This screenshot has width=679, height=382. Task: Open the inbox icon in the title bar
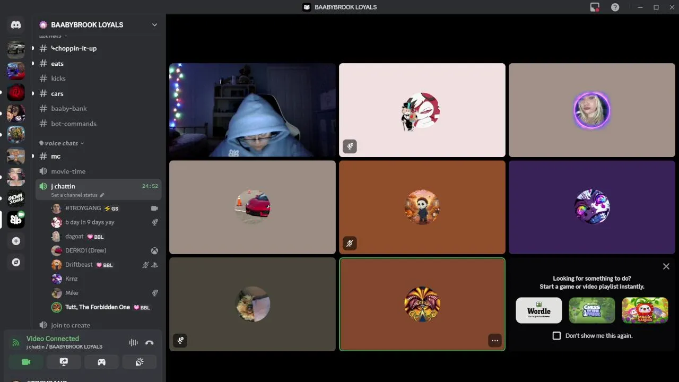click(595, 7)
